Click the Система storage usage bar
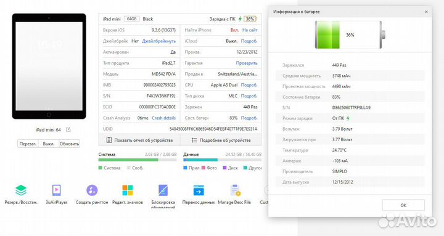Screen dimensions: 444x236 pos(138,160)
